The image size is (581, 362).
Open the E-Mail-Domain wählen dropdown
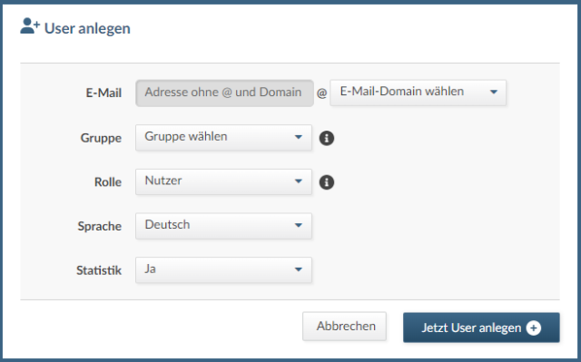tap(418, 93)
